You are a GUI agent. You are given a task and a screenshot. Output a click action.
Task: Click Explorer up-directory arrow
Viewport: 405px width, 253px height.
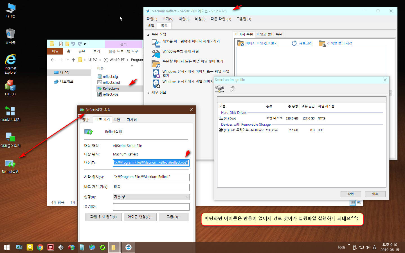click(73, 60)
